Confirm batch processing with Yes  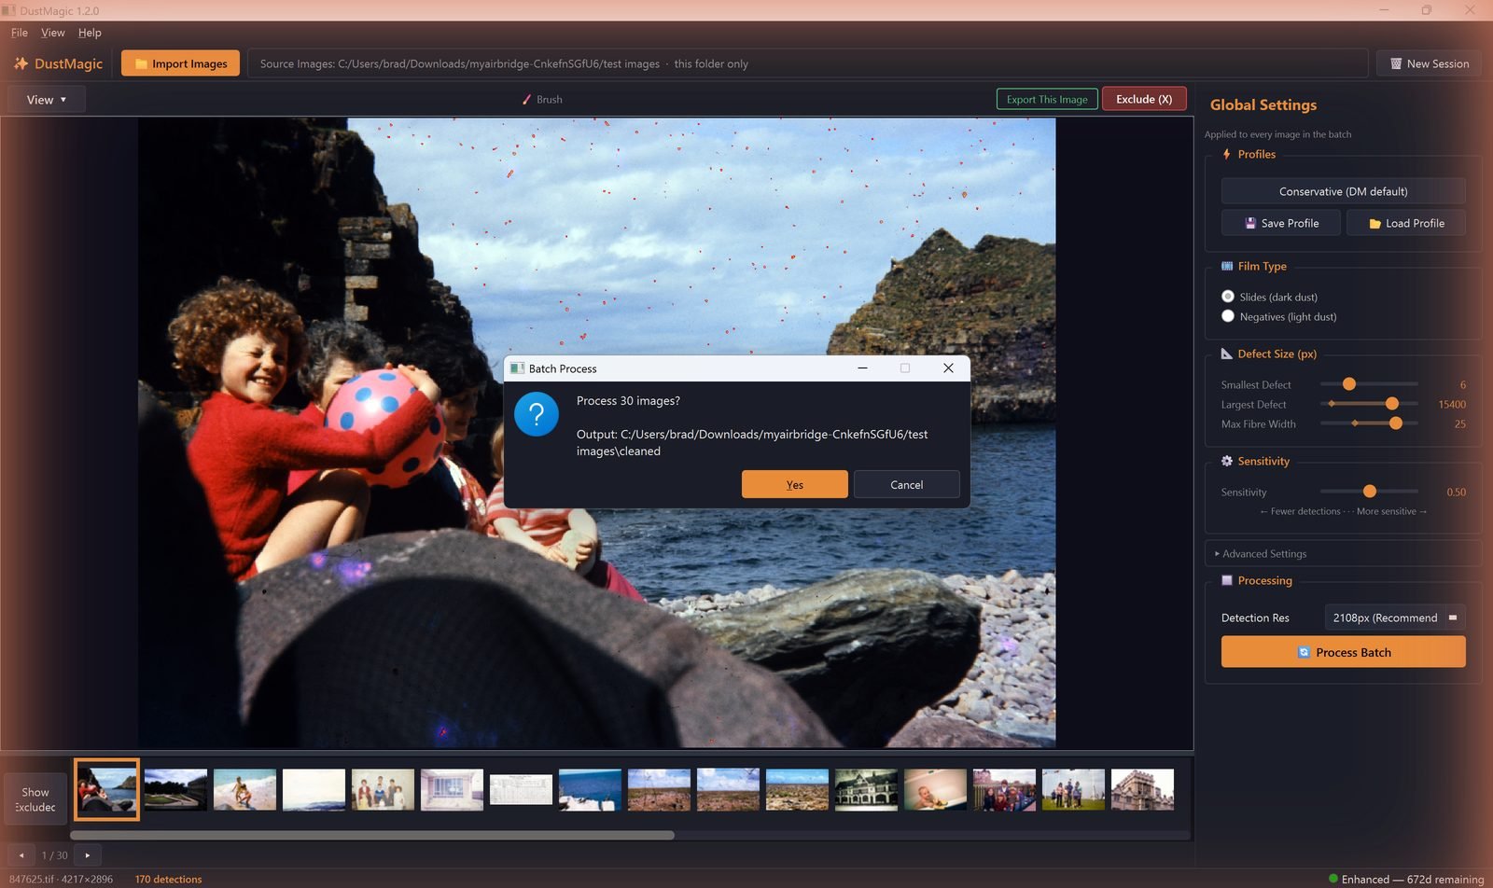(795, 485)
